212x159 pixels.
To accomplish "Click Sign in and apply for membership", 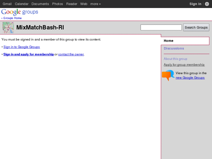I will click(29, 54).
